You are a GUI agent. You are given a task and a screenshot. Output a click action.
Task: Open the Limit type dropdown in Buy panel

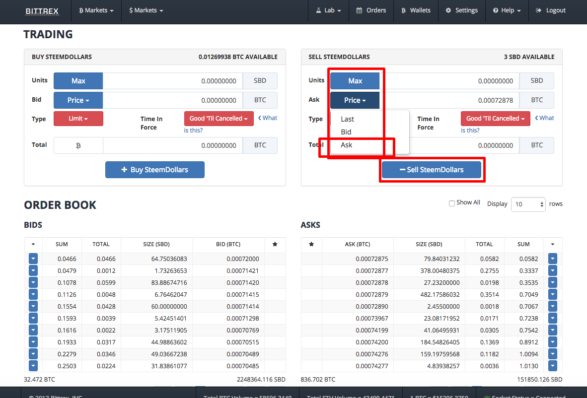coord(78,119)
